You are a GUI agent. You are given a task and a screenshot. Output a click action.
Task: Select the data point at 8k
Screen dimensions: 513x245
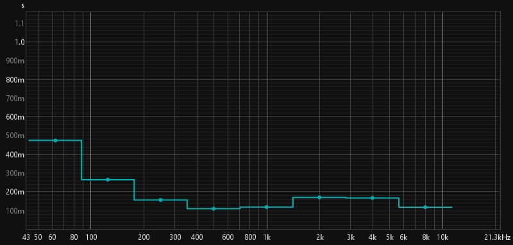click(x=425, y=207)
